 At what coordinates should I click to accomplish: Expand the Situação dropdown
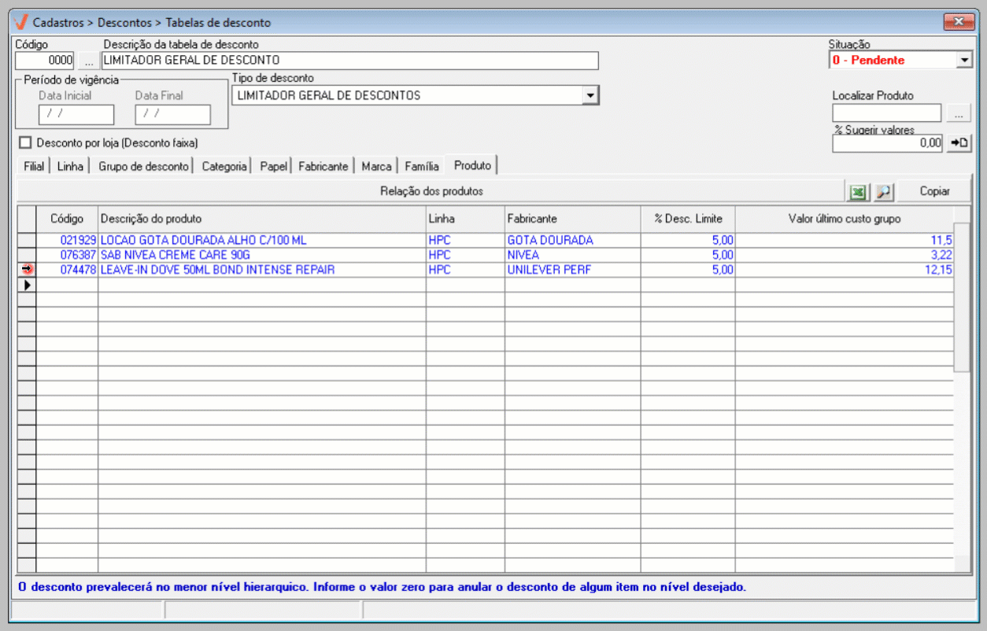pyautogui.click(x=965, y=61)
